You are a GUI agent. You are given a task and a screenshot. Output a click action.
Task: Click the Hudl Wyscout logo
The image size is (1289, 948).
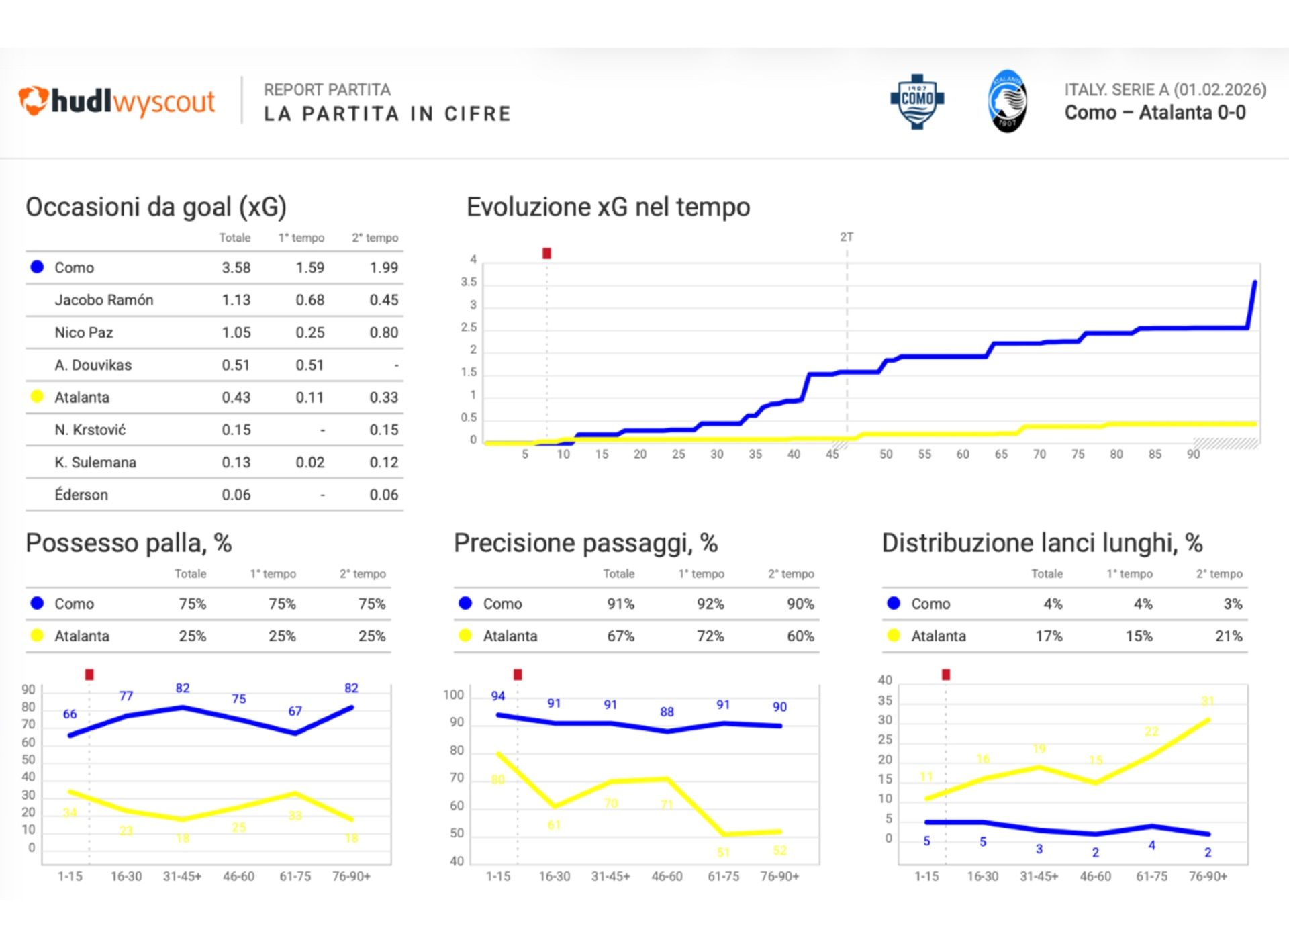116,101
